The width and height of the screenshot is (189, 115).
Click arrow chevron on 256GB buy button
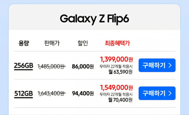coord(170,65)
